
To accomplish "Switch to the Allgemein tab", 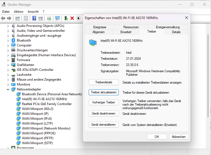I will coord(98,32).
